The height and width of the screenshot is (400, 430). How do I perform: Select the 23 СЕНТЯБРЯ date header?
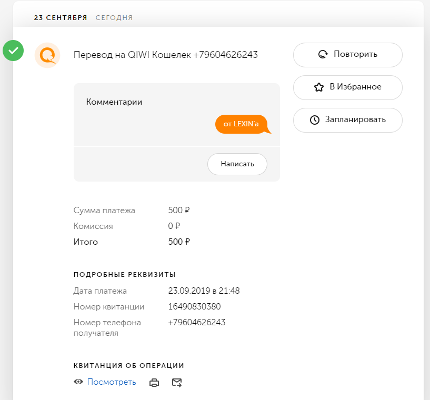pyautogui.click(x=61, y=18)
